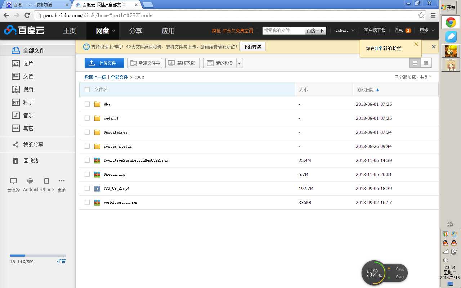Image resolution: width=461 pixels, height=288 pixels.
Task: Open the Documents category icon in sidebar
Action: pos(15,76)
